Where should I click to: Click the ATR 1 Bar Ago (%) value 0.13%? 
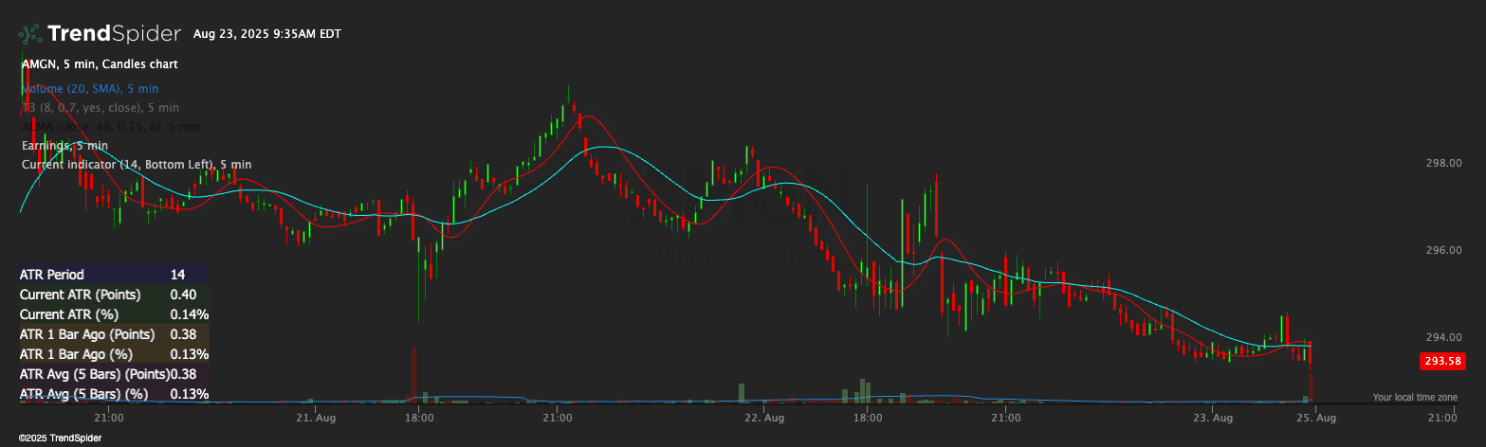190,354
